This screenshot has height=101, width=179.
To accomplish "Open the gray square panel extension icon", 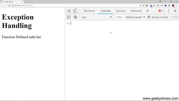I will tap(169, 6).
